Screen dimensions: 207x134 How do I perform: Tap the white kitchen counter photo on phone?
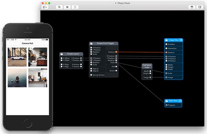pos(38,78)
